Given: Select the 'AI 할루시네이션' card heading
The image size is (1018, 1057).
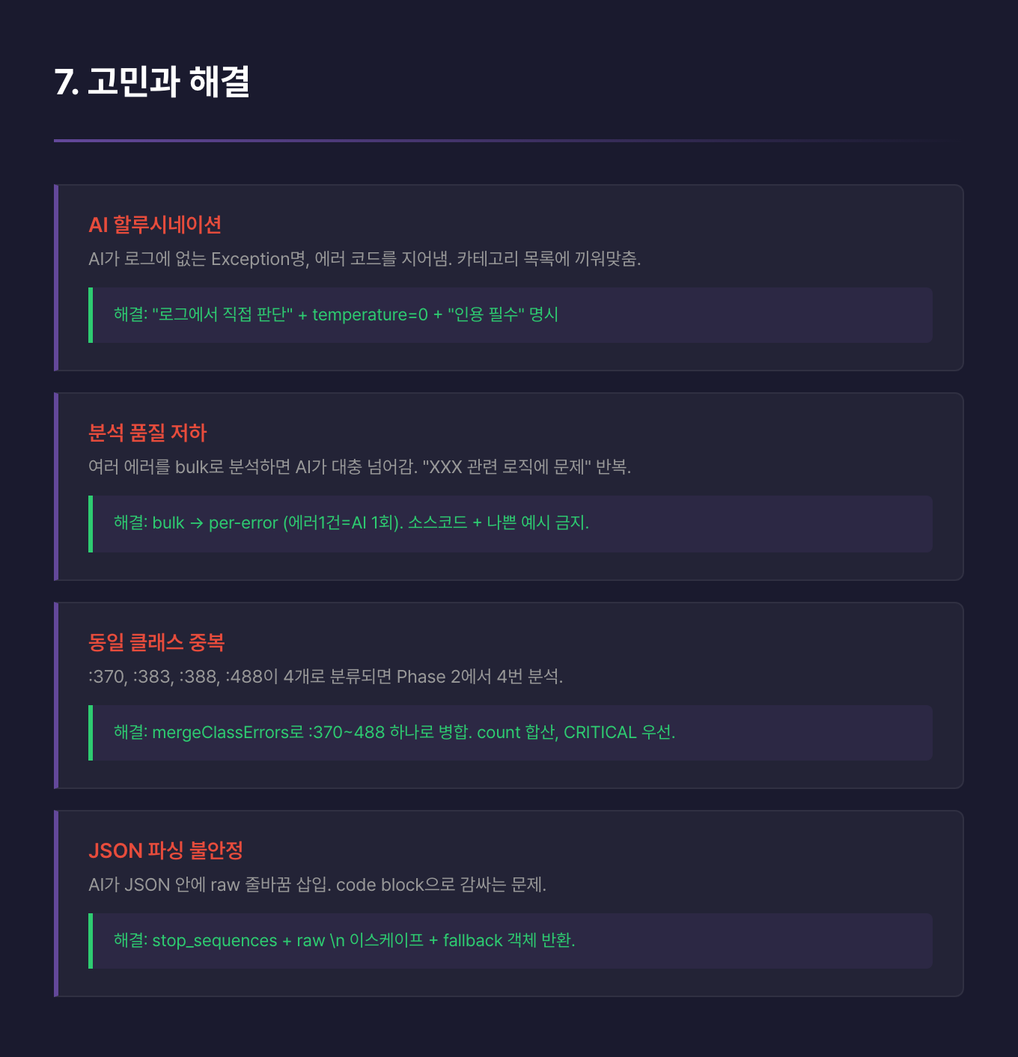Looking at the screenshot, I should pos(155,225).
